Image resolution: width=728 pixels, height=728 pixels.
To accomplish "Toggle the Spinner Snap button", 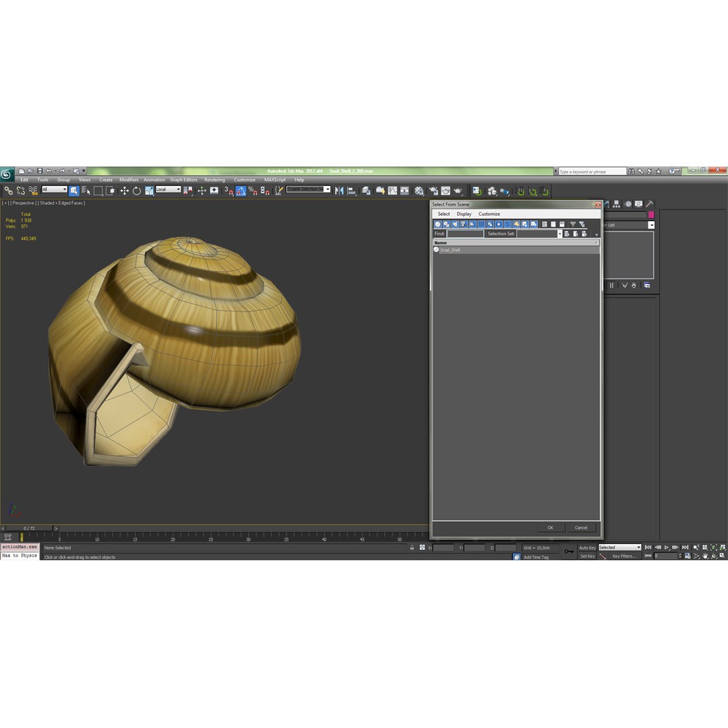I will [265, 190].
